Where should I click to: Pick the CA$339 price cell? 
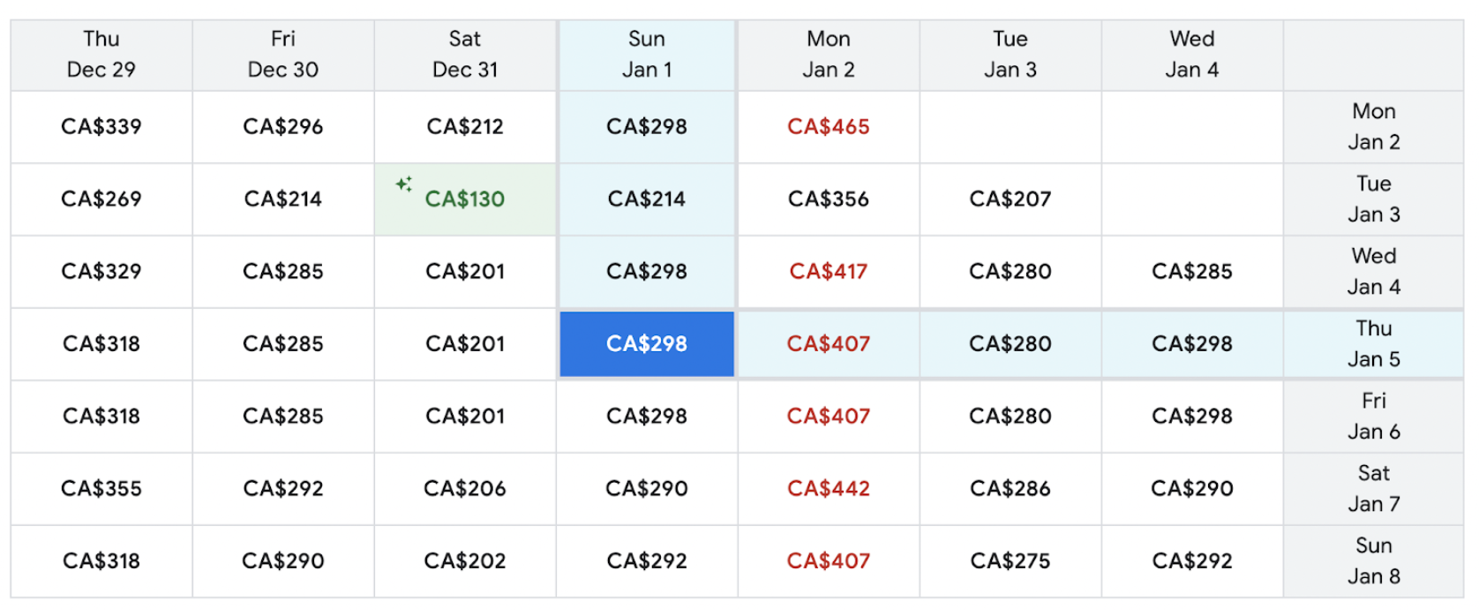(x=101, y=127)
